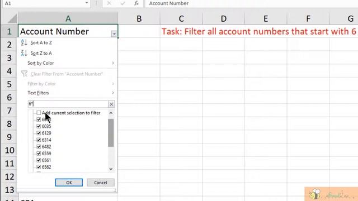Screen dimensions: 358x201
Task: Click the red Task instruction text
Action: [x=259, y=31]
